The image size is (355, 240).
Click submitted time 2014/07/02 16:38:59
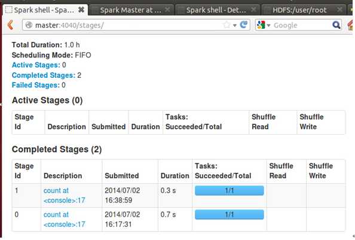coord(123,195)
